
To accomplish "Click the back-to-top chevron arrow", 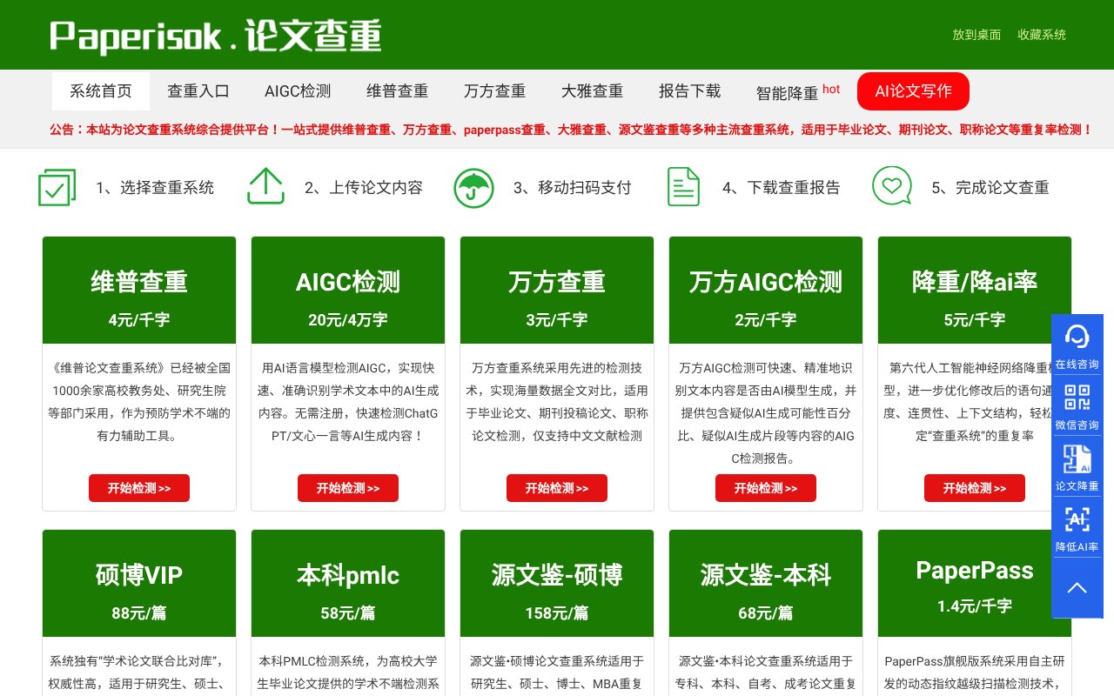I will click(x=1077, y=588).
